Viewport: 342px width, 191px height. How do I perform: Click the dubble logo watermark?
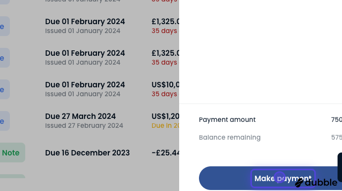(x=316, y=183)
